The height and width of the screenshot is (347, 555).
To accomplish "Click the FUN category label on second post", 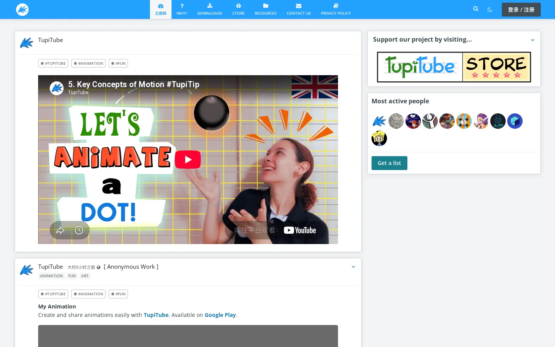I will tap(72, 276).
